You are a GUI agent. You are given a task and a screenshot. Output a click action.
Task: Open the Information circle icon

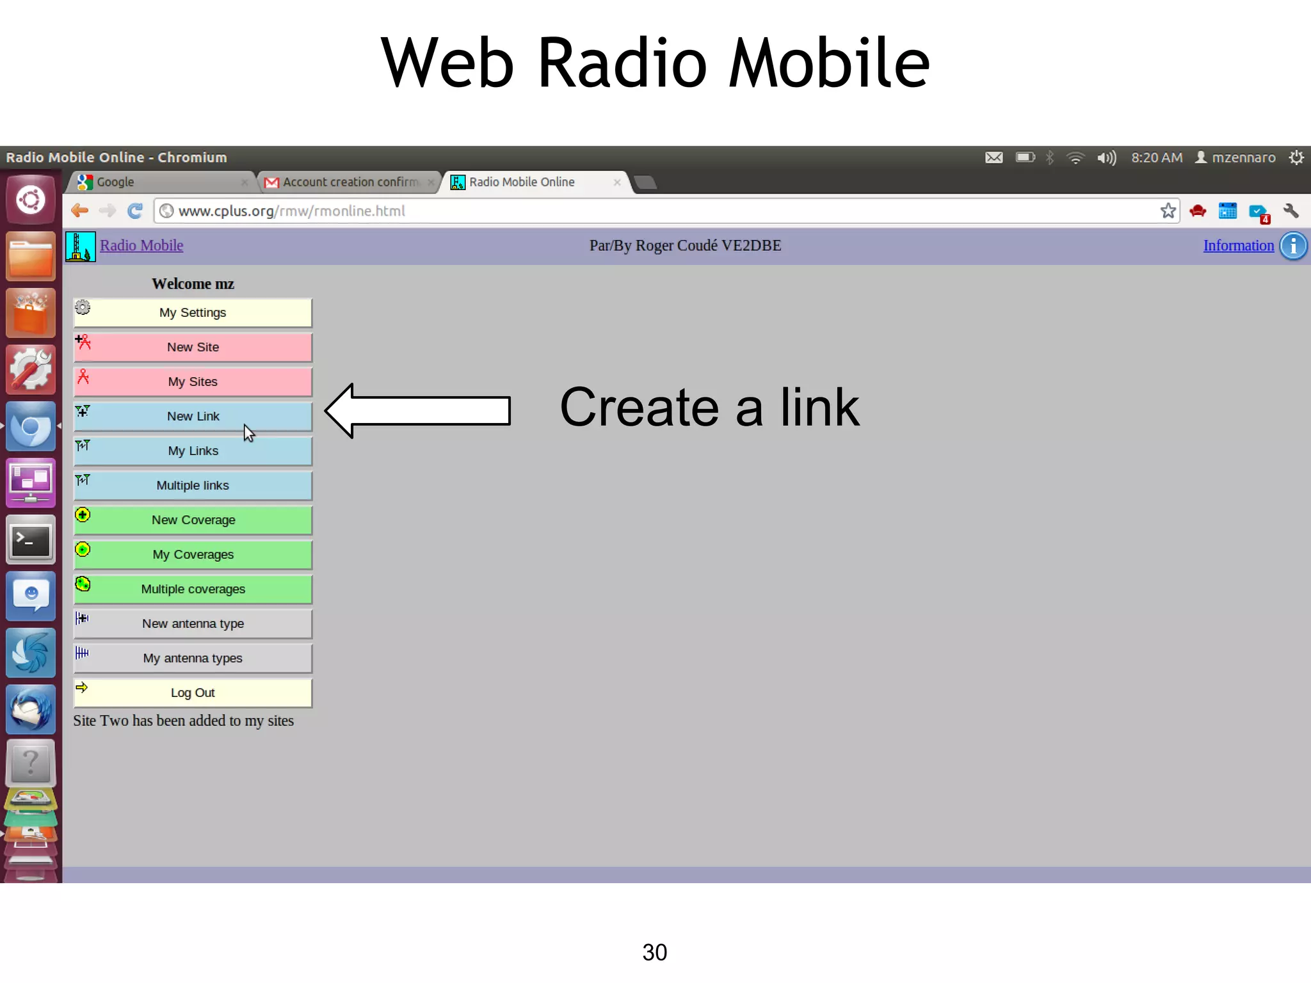pyautogui.click(x=1293, y=246)
